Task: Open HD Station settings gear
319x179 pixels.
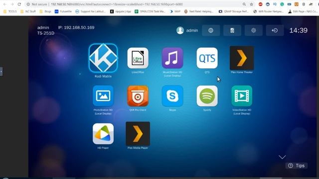Action: tap(254, 30)
